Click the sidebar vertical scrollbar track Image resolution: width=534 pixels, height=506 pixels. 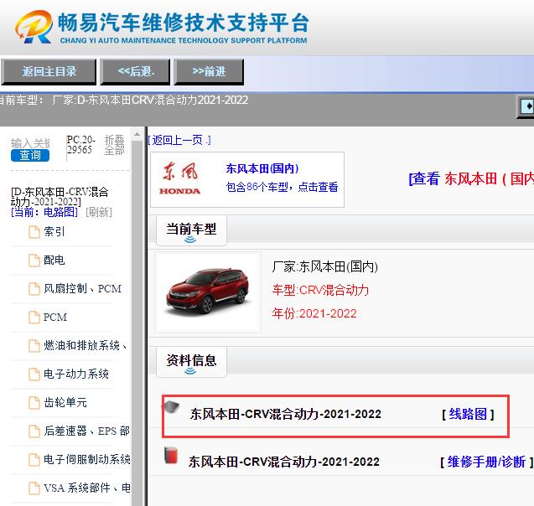137,323
